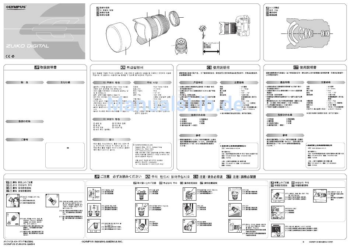This screenshot has width=350, height=247.
Task: Click the 'レンズ構成' lens construction heading
Action: pyautogui.click(x=272, y=8)
